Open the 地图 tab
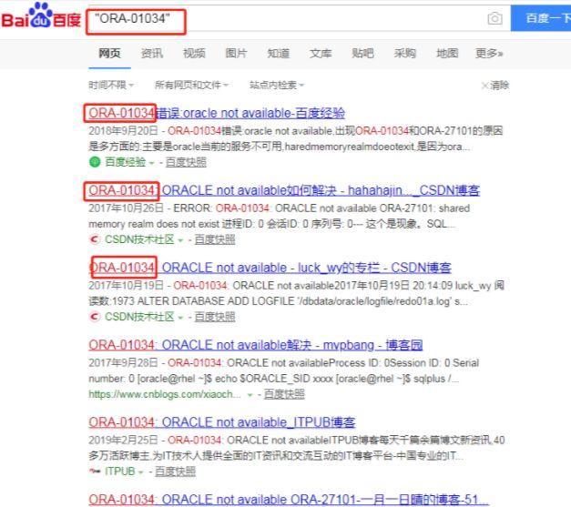Screen dimensions: 571x507 [x=447, y=54]
